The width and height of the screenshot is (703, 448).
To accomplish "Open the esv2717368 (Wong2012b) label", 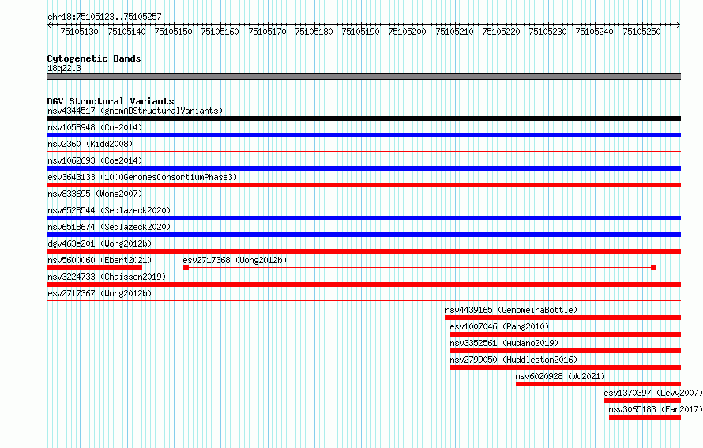I will coord(235,260).
